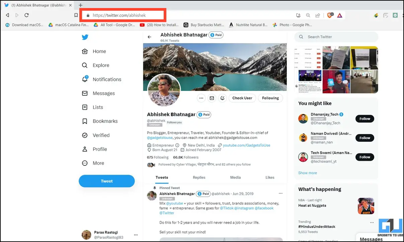
Task: Open Buy Starbucks bookmark
Action: point(204,25)
